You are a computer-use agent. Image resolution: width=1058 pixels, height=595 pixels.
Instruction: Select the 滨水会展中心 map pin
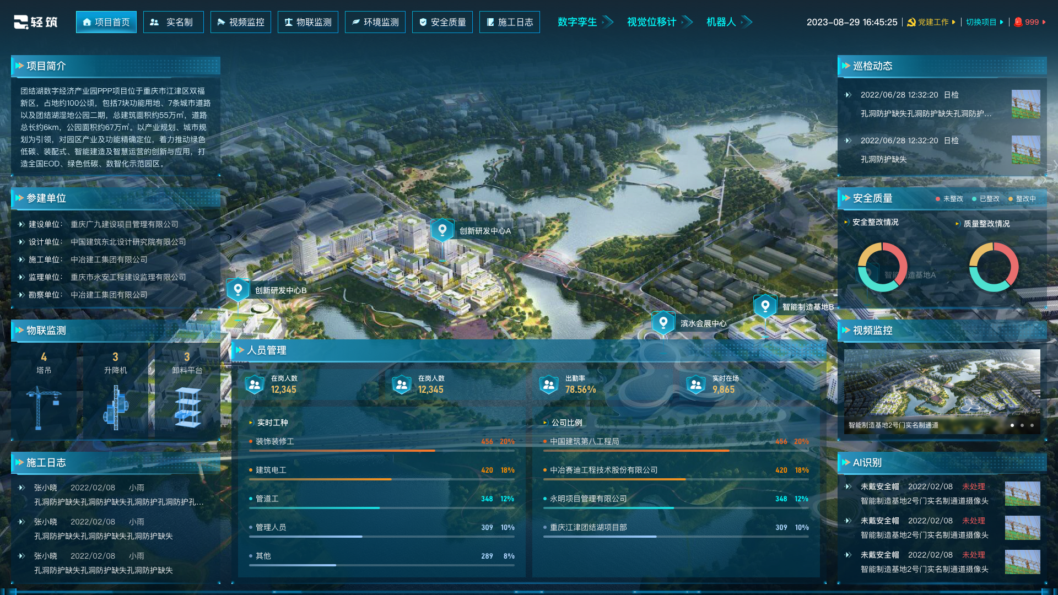point(663,322)
